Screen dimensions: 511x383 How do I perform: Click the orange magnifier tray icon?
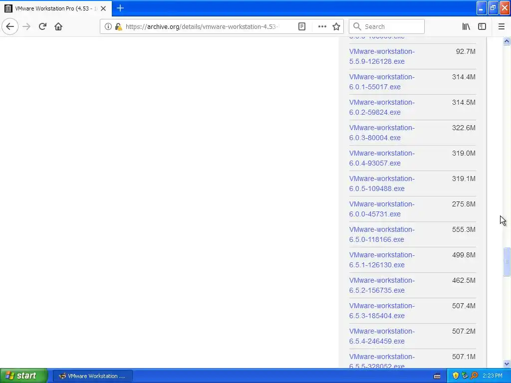[x=474, y=376]
